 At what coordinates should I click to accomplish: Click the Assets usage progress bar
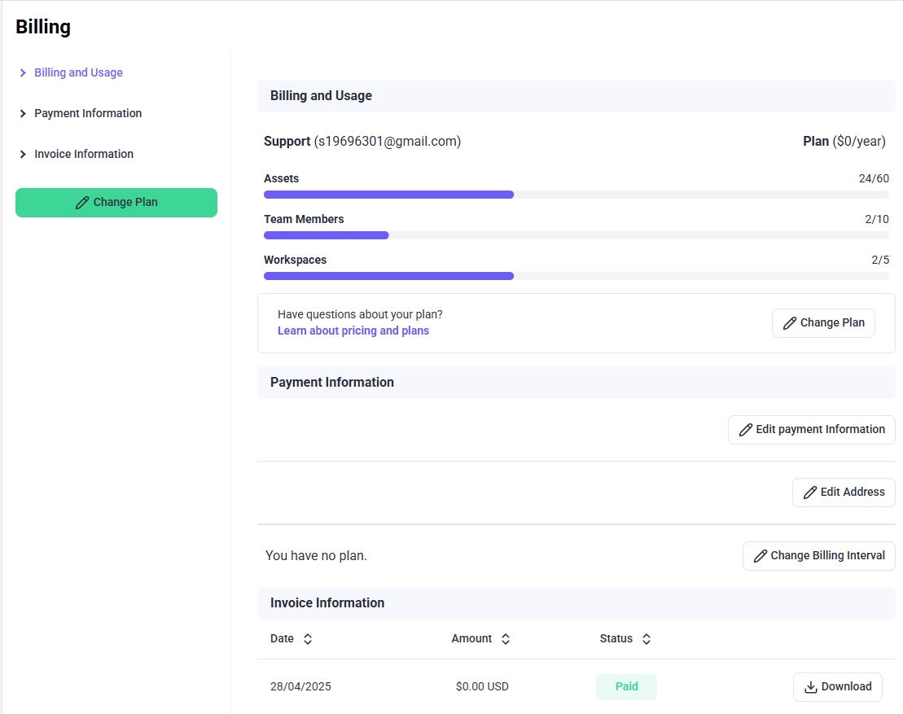click(576, 195)
